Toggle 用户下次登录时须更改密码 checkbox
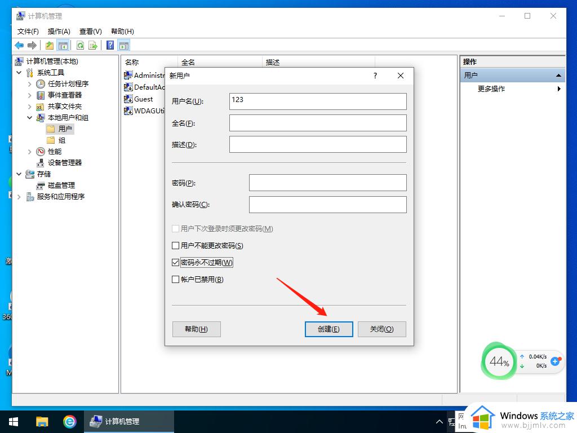 point(176,229)
